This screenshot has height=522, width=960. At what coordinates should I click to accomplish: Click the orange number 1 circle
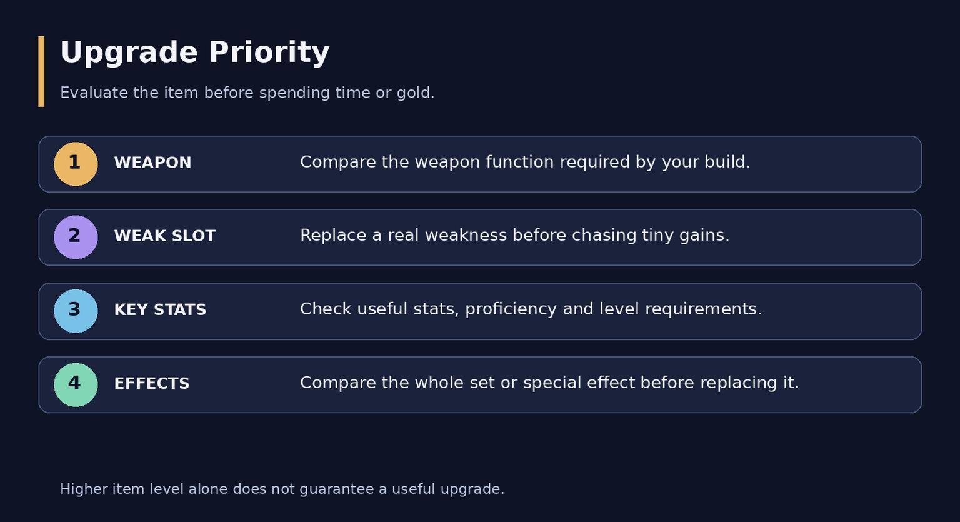pos(76,164)
